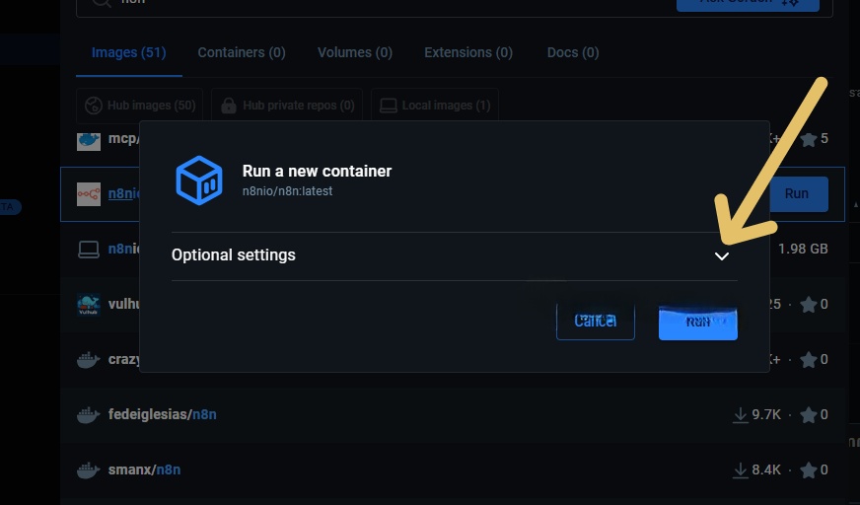Click the Run a new container title

pyautogui.click(x=317, y=171)
